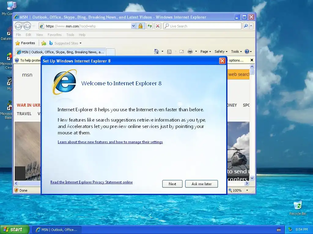The width and height of the screenshot is (313, 234).
Task: Open Learn about these new features link
Action: 110,142
